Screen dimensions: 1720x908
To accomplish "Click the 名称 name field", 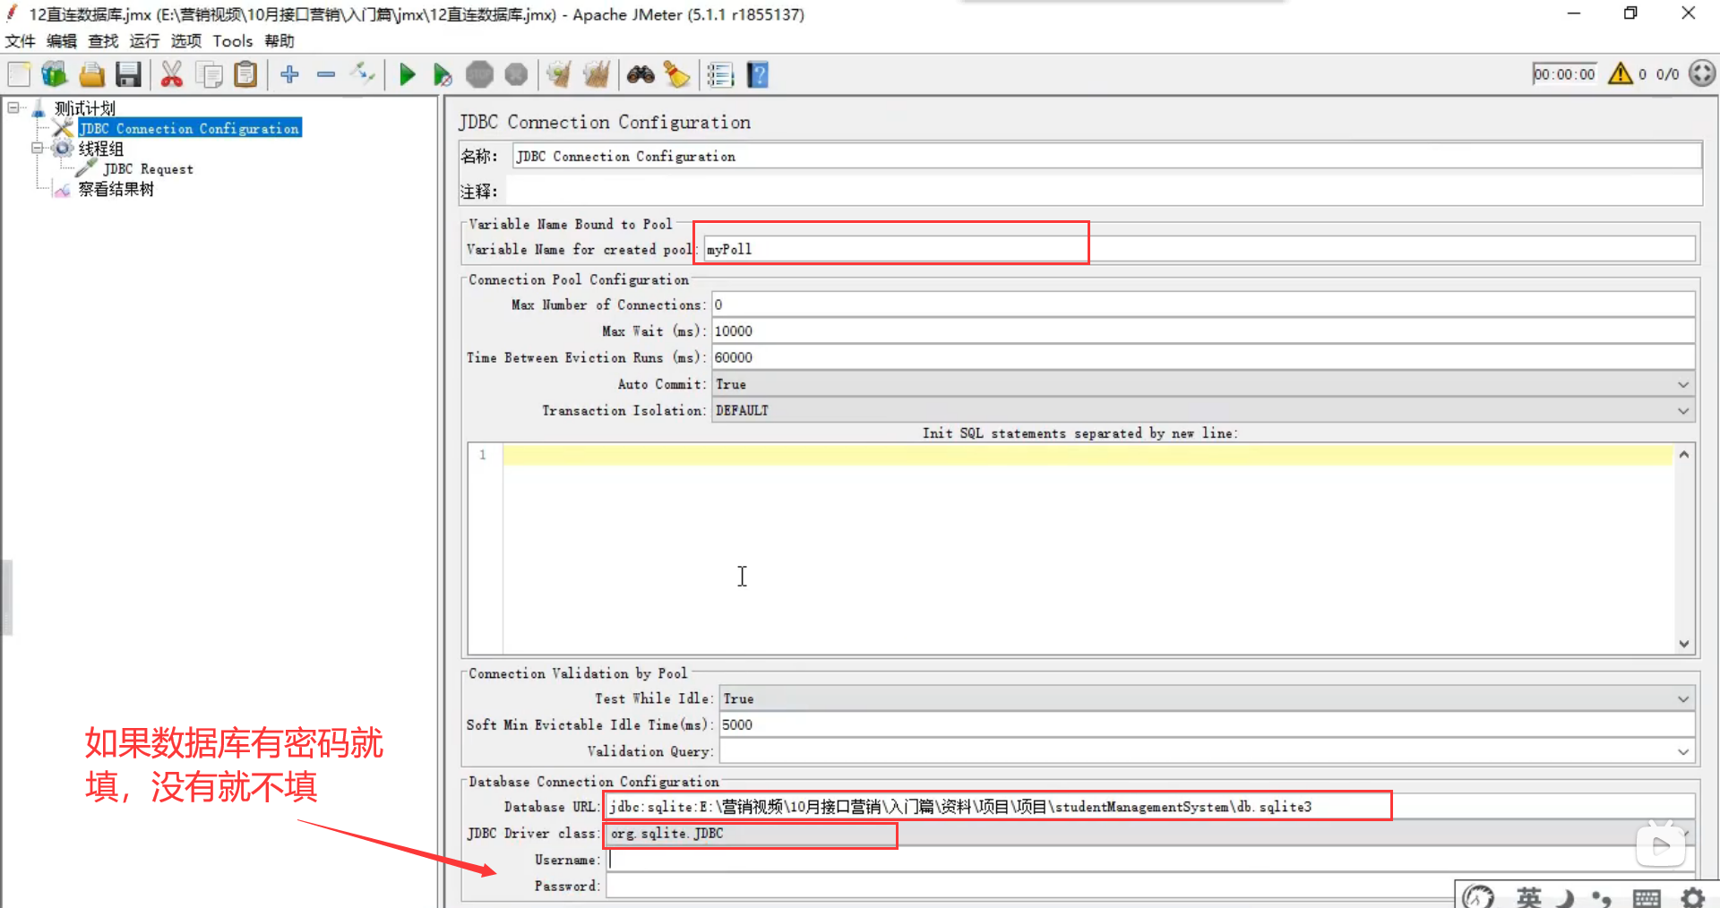I will point(1106,156).
